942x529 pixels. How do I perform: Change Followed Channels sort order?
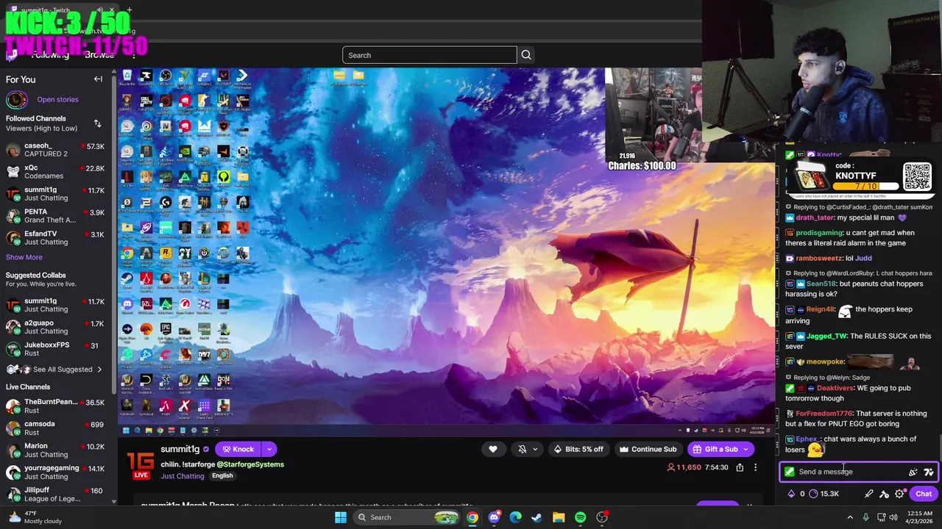[97, 123]
